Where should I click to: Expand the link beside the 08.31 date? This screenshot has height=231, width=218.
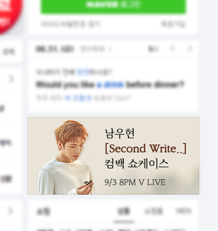coord(96,49)
